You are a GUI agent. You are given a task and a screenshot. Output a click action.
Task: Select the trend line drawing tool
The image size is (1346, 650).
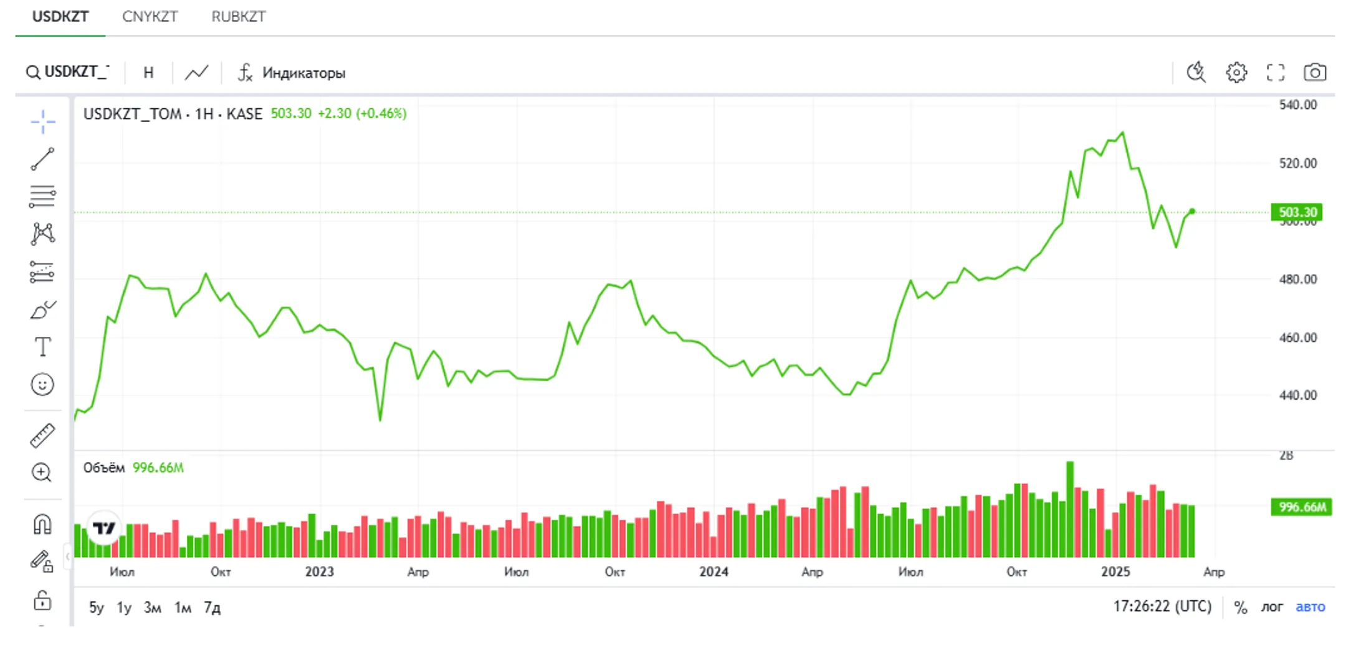click(x=42, y=159)
